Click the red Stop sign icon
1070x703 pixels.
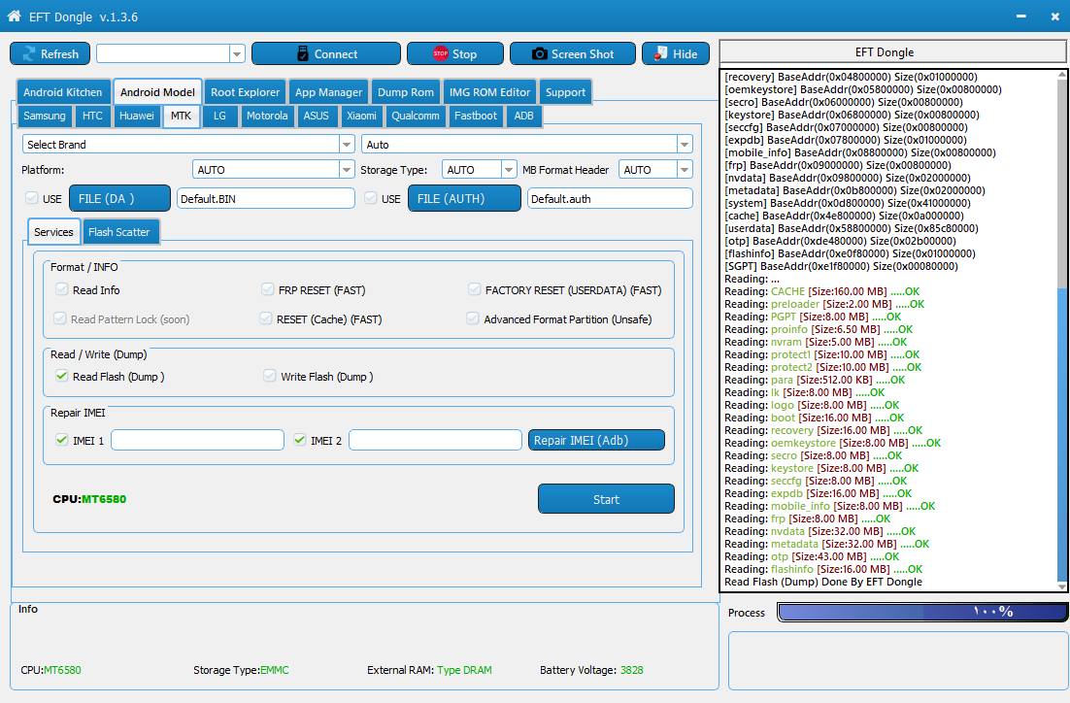click(440, 53)
